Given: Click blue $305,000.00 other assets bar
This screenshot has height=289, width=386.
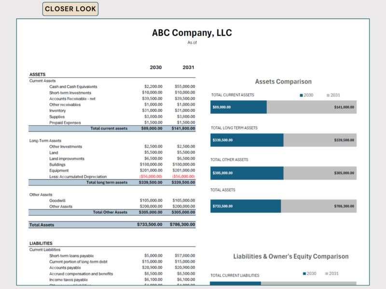Looking at the screenshot, I should coord(247,173).
